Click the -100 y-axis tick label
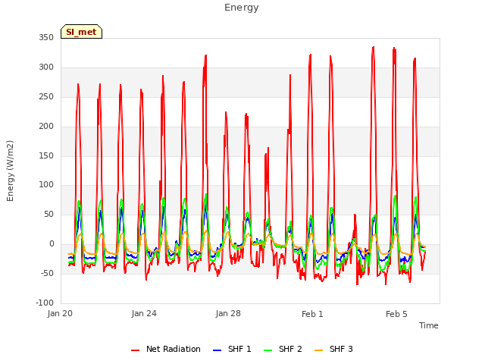 (x=45, y=303)
